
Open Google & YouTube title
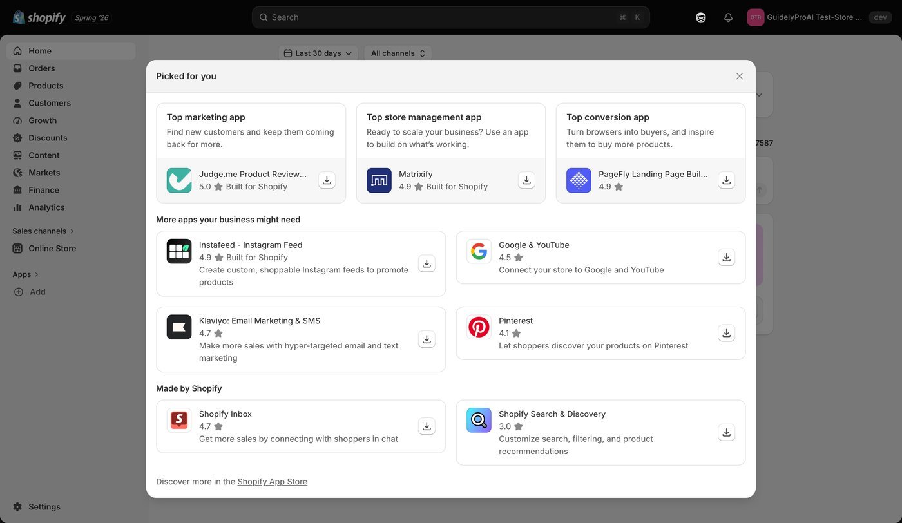click(x=534, y=245)
